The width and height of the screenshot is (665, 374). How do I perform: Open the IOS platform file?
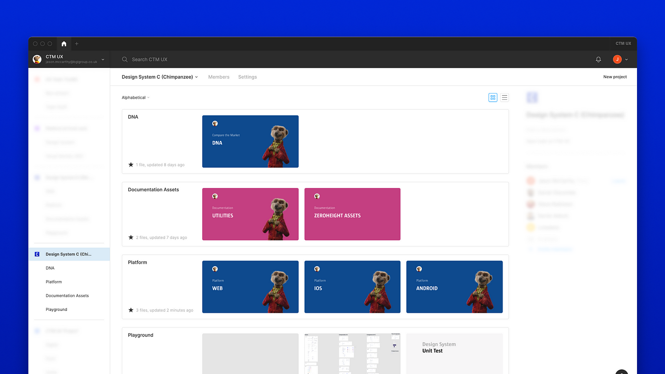pyautogui.click(x=352, y=287)
